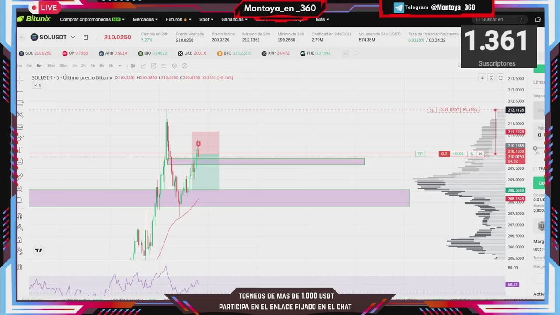Viewport: 560px width, 315px height.
Task: Click the 0.2 position size tag
Action: [x=444, y=154]
